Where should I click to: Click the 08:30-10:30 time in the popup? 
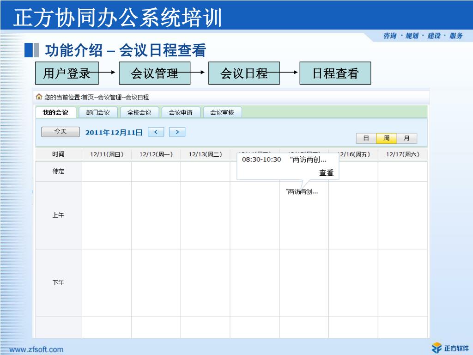[261, 159]
